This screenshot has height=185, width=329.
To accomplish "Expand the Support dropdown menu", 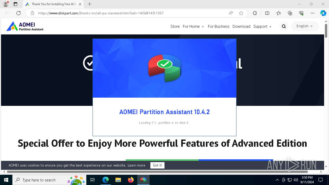I will click(262, 26).
